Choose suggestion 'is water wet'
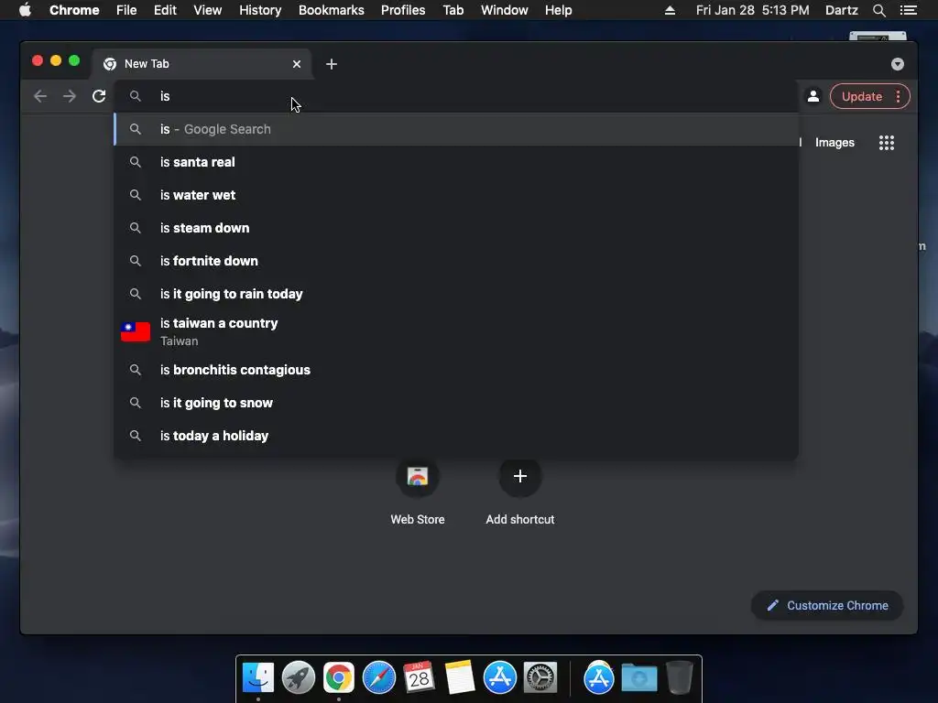The image size is (938, 703). [456, 195]
